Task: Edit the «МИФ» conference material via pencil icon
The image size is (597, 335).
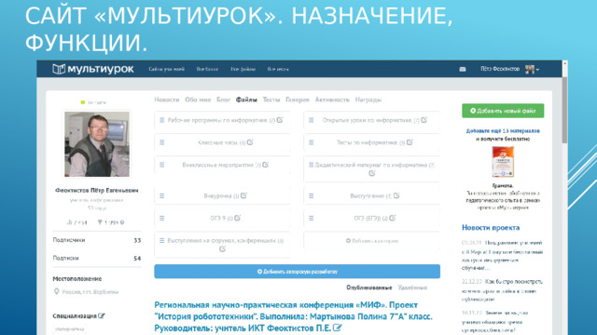Action: click(x=338, y=328)
